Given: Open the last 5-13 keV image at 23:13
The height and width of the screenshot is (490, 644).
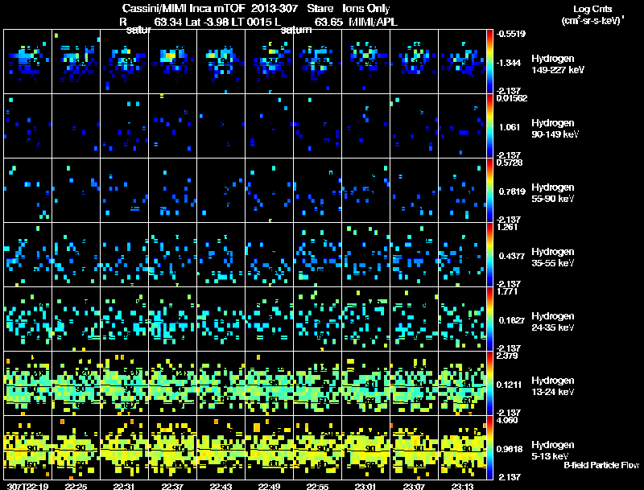Looking at the screenshot, I should (x=463, y=448).
